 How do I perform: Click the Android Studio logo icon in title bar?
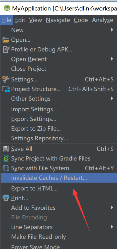pyautogui.click(x=7, y=8)
